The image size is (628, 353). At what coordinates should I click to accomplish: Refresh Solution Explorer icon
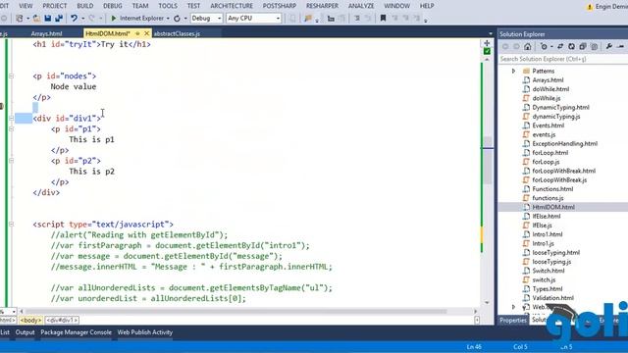click(571, 46)
